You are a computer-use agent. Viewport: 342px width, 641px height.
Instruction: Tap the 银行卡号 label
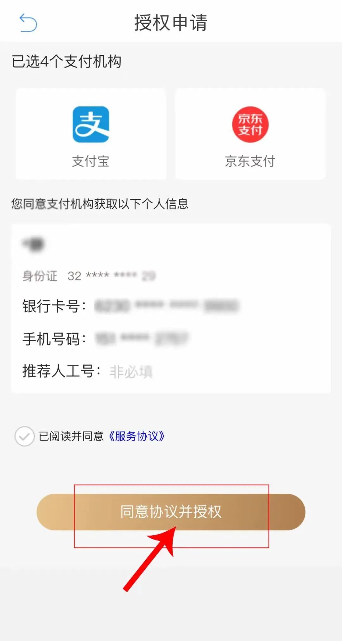pyautogui.click(x=54, y=306)
